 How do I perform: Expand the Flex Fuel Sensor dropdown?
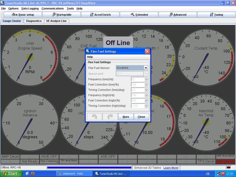pyautogui.click(x=145, y=68)
